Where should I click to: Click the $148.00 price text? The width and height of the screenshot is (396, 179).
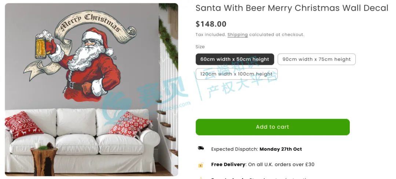[x=211, y=24]
